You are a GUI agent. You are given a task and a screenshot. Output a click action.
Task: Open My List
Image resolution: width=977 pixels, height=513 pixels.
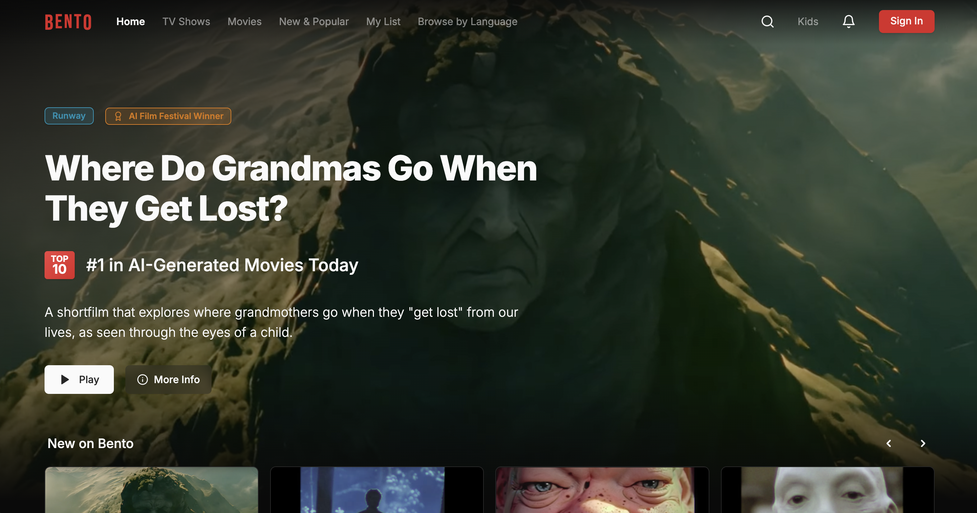pos(384,22)
